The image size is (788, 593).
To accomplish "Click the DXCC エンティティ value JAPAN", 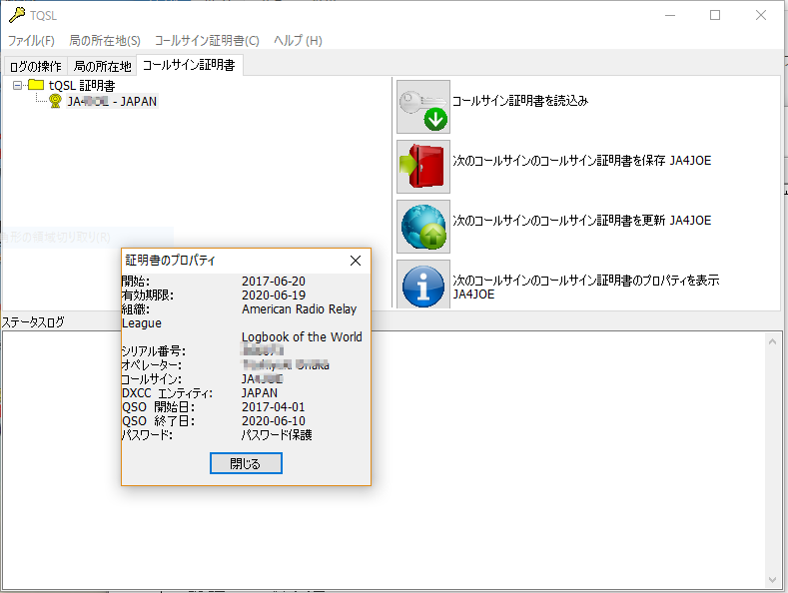I will [x=260, y=393].
